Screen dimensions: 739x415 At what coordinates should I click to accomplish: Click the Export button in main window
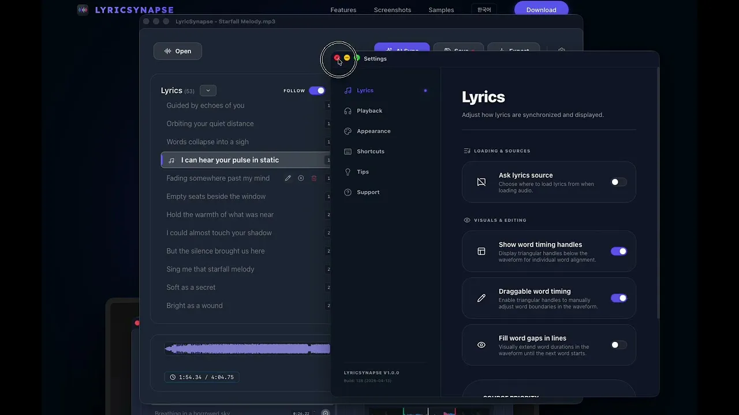[x=514, y=47]
